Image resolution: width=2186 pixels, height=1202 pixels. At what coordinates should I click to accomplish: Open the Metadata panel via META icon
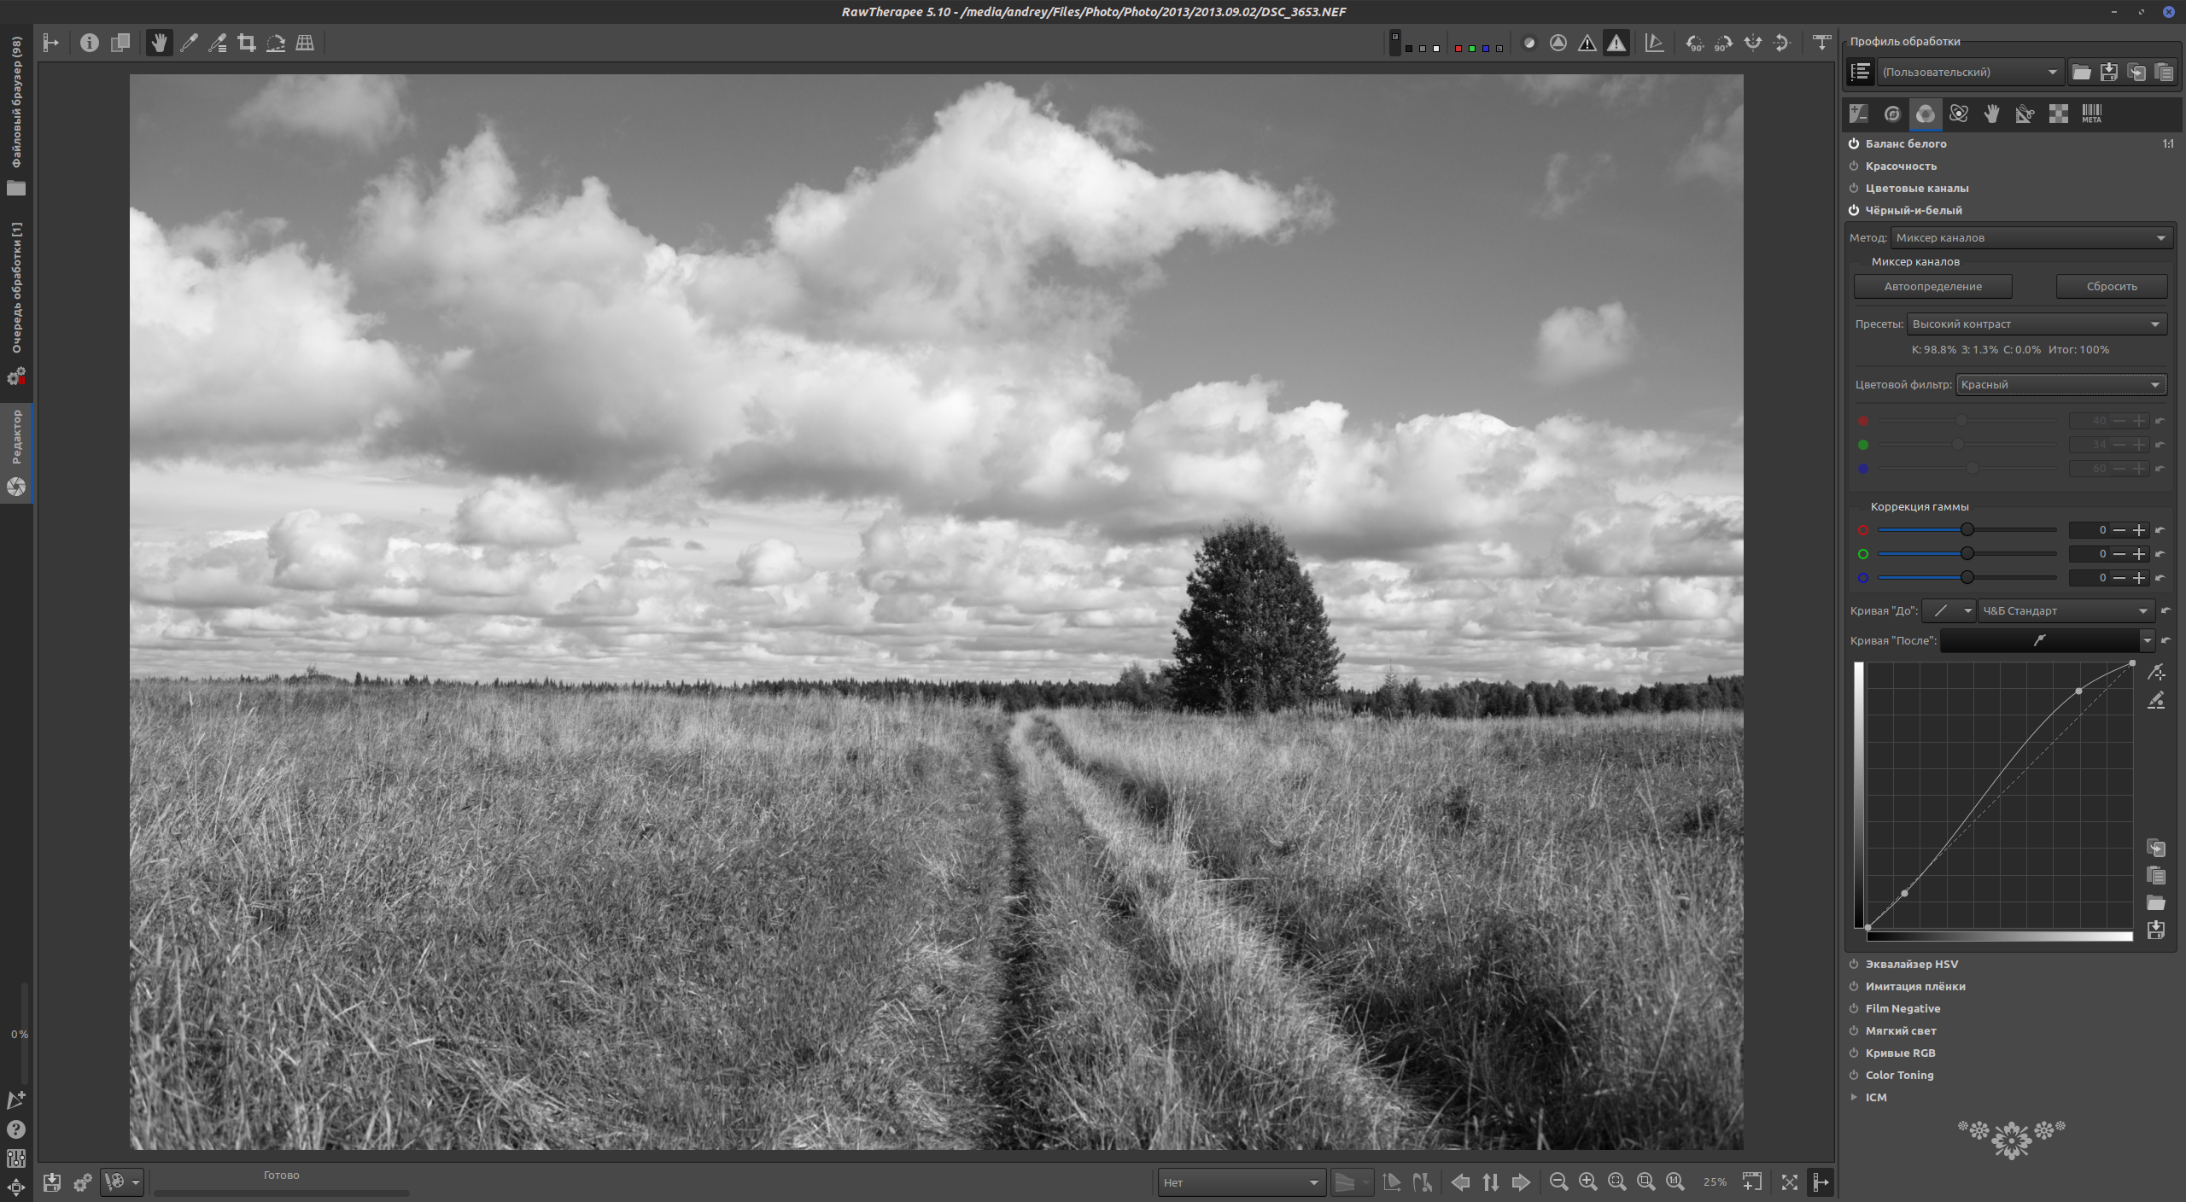click(x=2090, y=114)
